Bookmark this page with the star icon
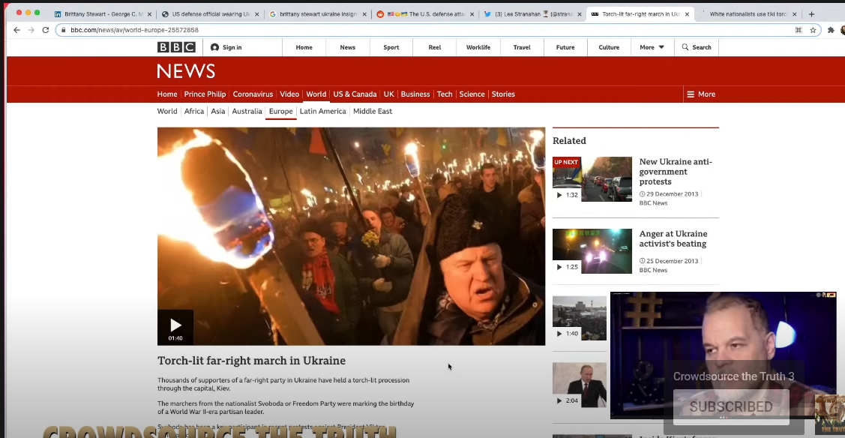Screen dimensions: 845x438 (814, 30)
